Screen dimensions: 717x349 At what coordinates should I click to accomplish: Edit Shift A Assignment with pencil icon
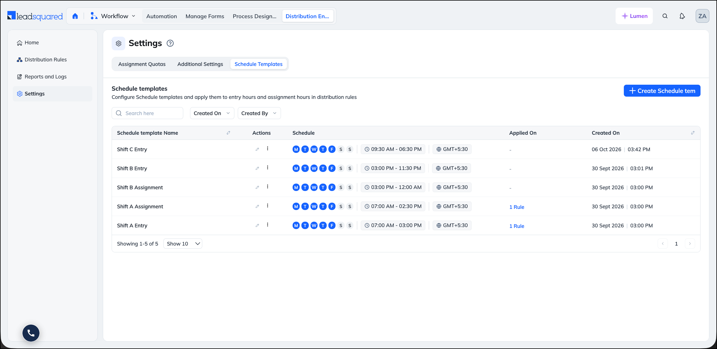(257, 206)
